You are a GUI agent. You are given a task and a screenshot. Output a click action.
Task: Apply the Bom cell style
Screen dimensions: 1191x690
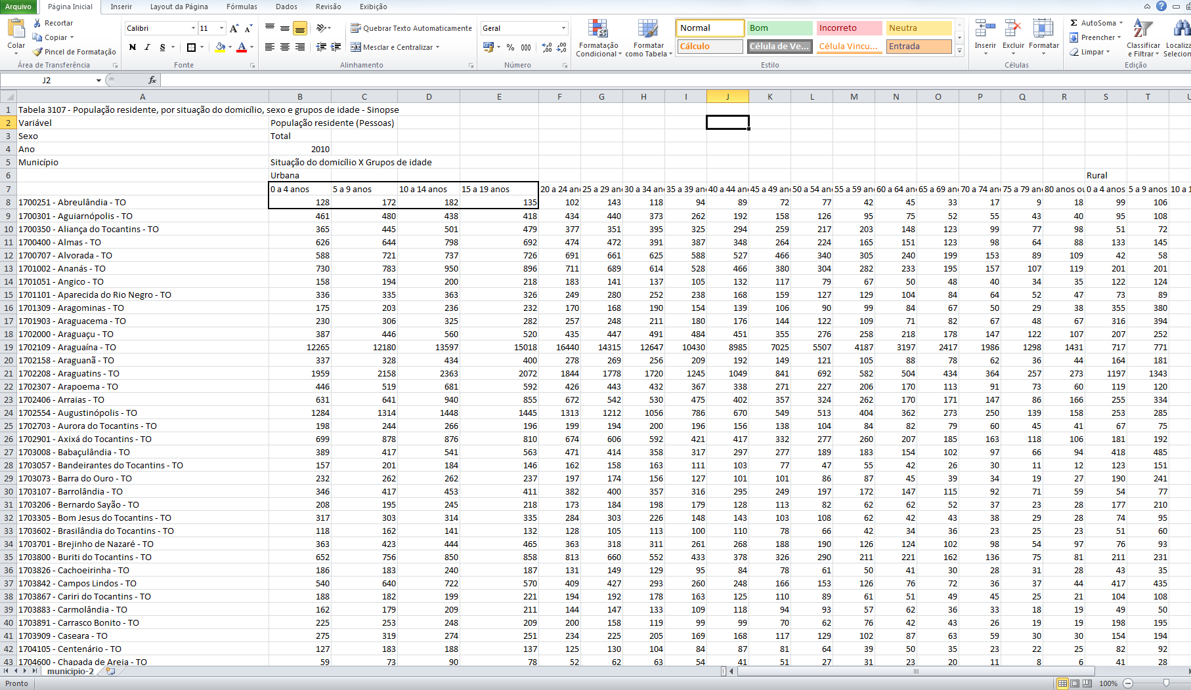point(779,28)
